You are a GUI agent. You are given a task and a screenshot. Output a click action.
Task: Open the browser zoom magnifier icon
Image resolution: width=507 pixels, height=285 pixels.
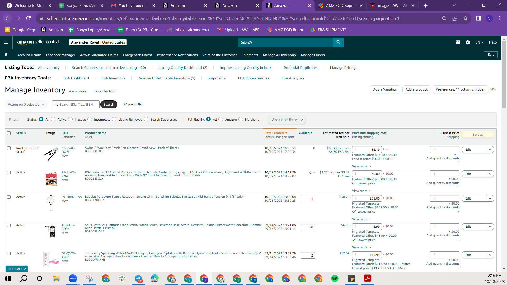click(444, 18)
